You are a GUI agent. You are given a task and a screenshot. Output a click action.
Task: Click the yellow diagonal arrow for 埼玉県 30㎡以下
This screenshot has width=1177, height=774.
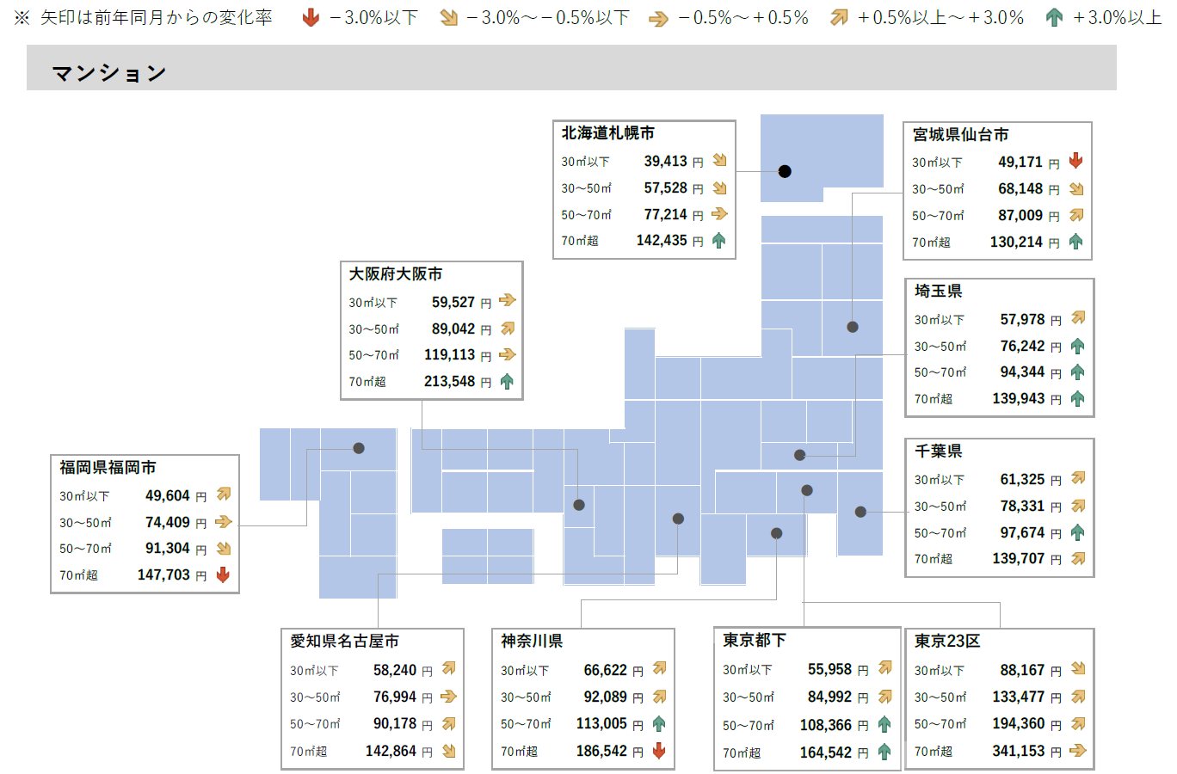tap(1078, 318)
